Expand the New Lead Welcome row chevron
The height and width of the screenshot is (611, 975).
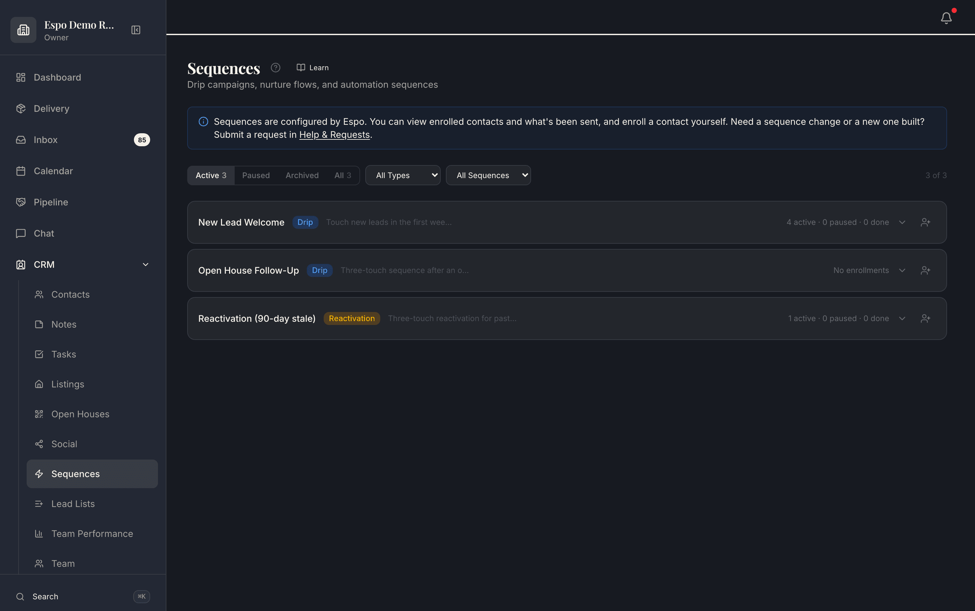902,222
